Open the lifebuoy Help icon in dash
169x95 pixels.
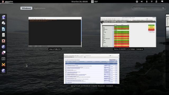pyautogui.click(x=3, y=41)
